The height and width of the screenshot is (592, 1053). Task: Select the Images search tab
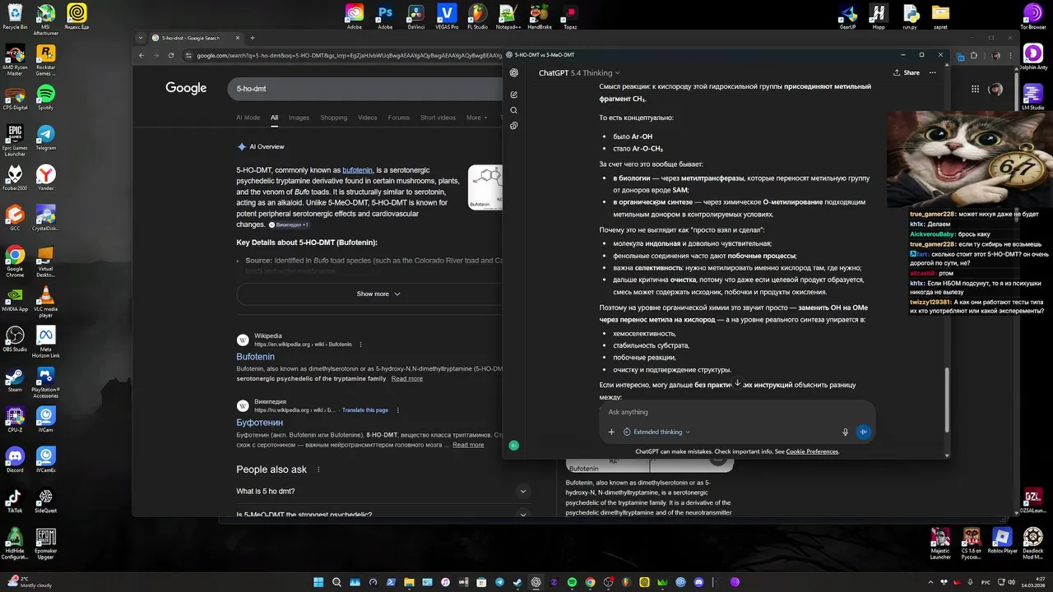[x=299, y=118]
